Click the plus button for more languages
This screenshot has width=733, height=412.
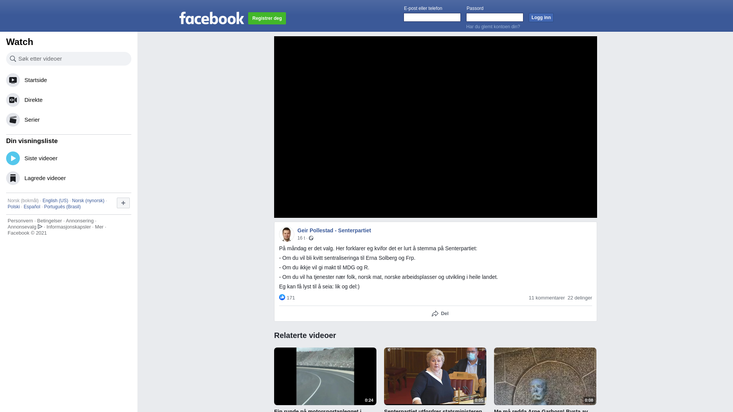tap(123, 203)
